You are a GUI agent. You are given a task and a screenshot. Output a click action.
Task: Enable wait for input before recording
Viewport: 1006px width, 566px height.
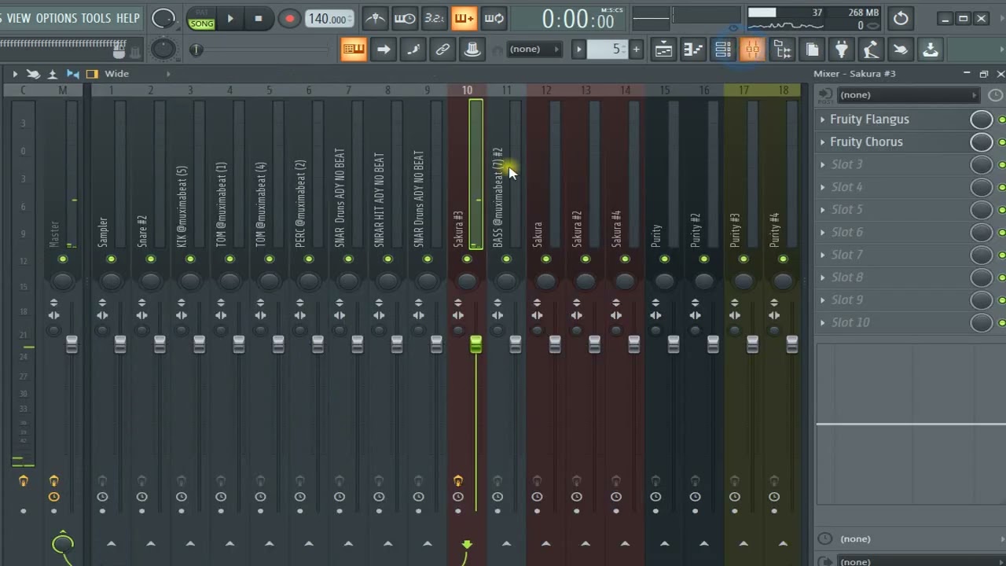[405, 18]
